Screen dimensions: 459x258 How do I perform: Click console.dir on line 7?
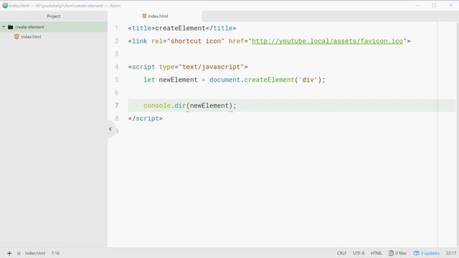coord(164,105)
